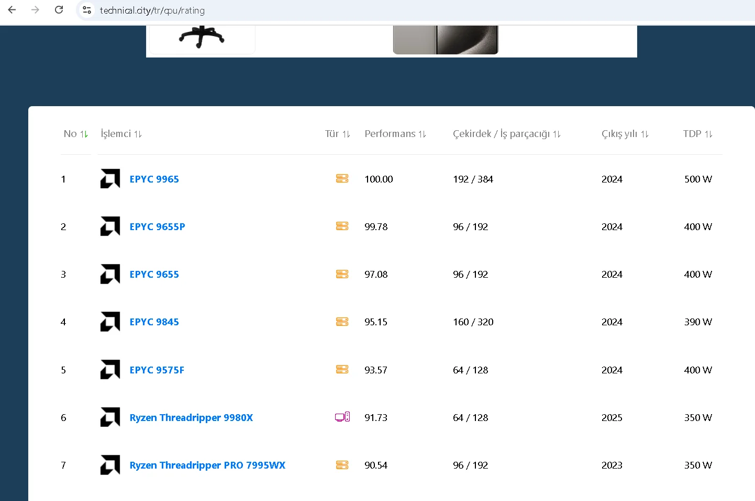Click server type icon in PRO 7995WX row

pyautogui.click(x=342, y=465)
